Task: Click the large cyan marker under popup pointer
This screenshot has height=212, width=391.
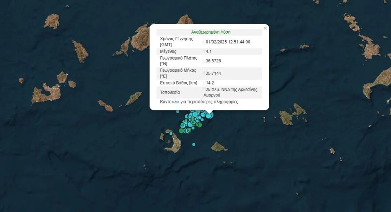Action: 209,116
